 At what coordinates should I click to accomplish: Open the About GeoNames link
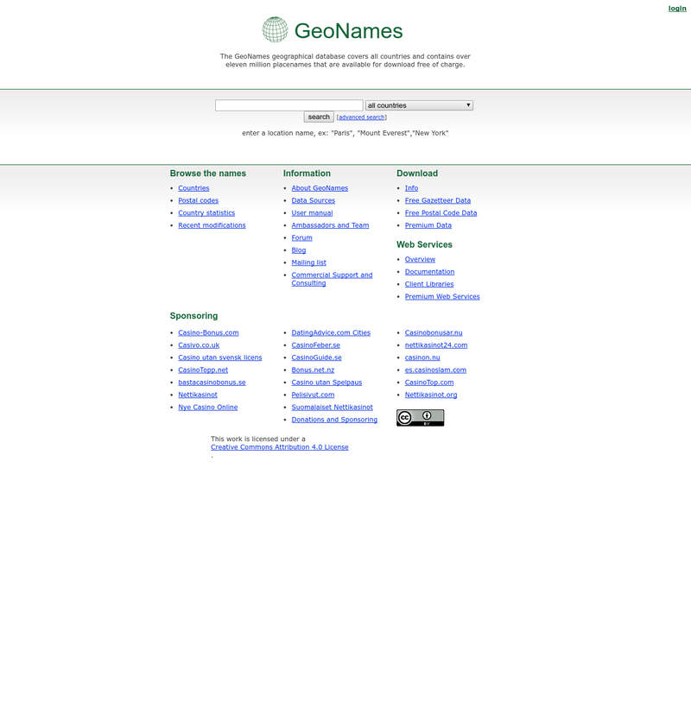(x=320, y=187)
